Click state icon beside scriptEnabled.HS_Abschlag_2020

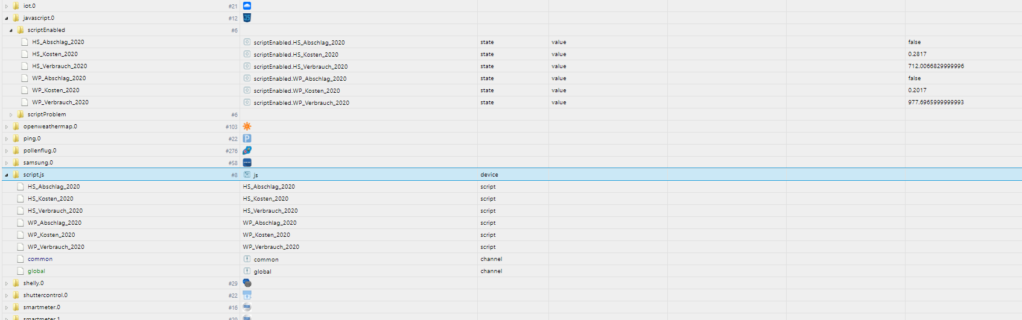point(247,42)
